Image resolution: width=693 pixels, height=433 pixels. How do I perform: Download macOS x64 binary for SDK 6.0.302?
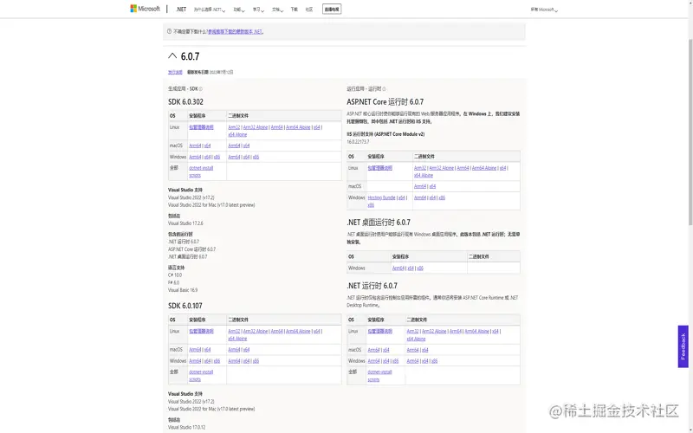tap(246, 145)
